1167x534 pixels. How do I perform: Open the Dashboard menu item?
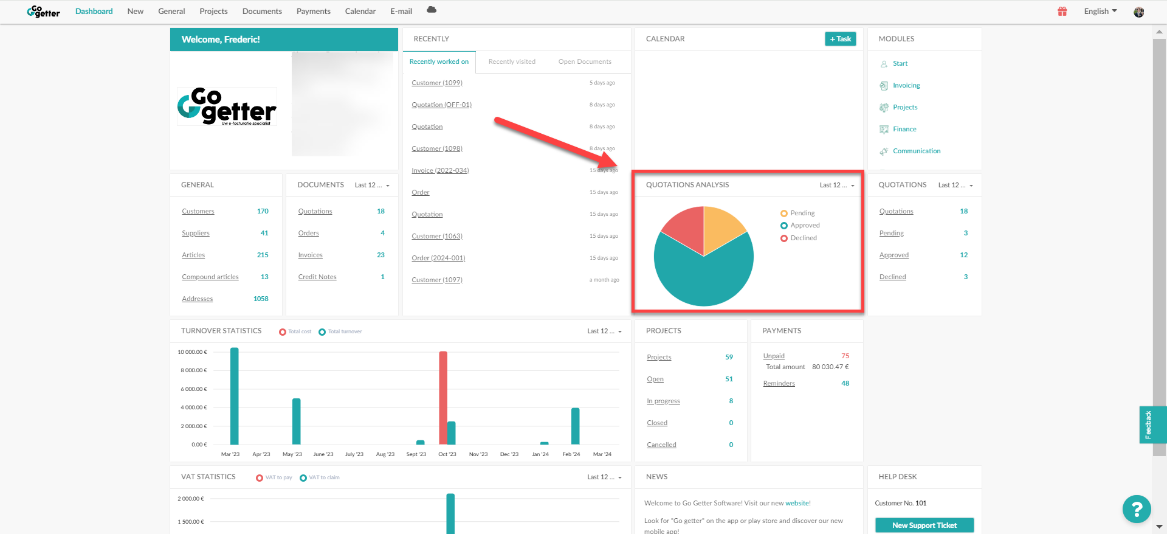(94, 12)
